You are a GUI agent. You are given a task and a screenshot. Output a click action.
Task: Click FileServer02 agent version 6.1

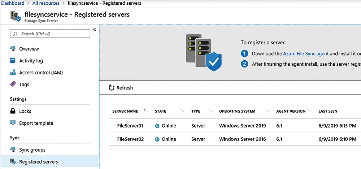[x=279, y=139]
